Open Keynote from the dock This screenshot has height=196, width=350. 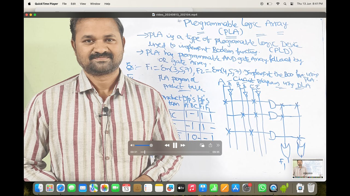[203, 188]
